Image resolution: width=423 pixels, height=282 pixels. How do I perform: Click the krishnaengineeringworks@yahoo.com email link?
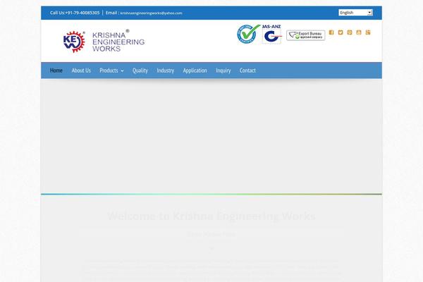click(151, 13)
